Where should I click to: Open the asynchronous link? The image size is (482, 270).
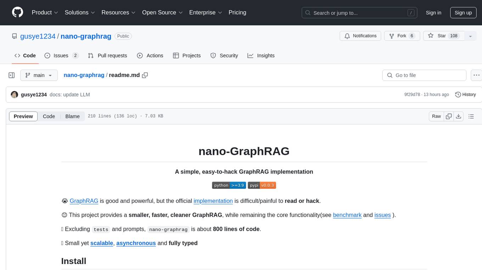pos(136,243)
